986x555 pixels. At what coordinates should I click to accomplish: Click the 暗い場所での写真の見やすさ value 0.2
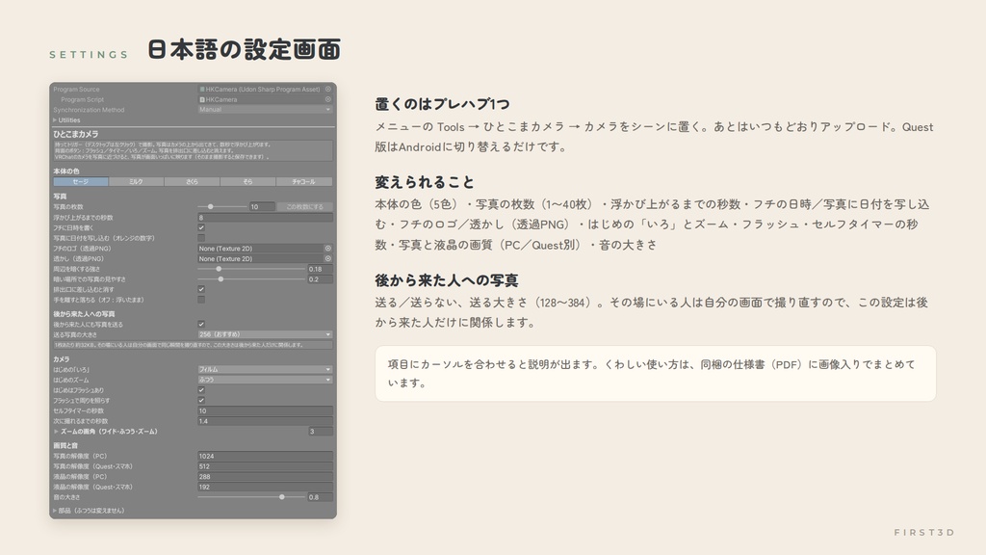320,278
